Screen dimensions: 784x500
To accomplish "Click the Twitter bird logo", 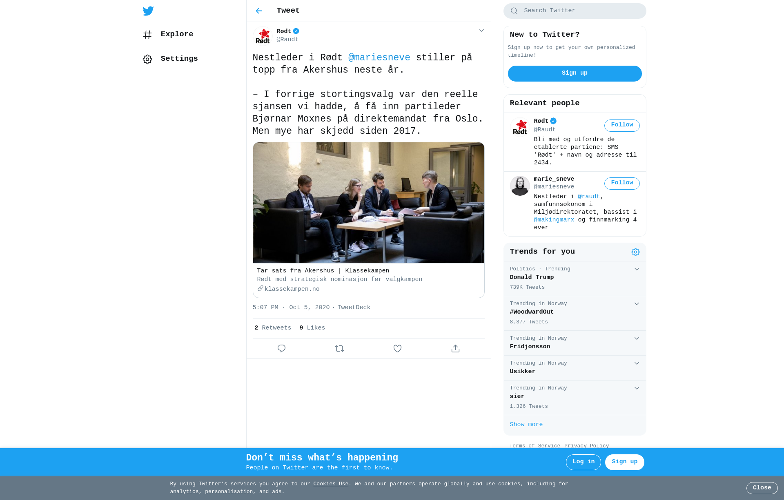I will [148, 11].
